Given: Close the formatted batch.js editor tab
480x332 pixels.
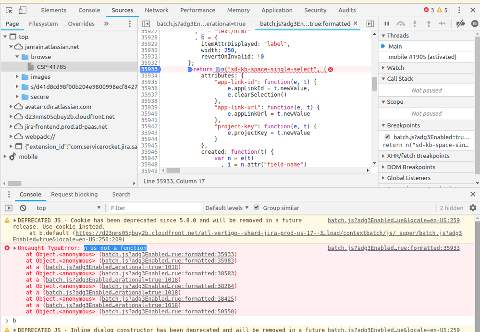Looking at the screenshot, I should [356, 23].
